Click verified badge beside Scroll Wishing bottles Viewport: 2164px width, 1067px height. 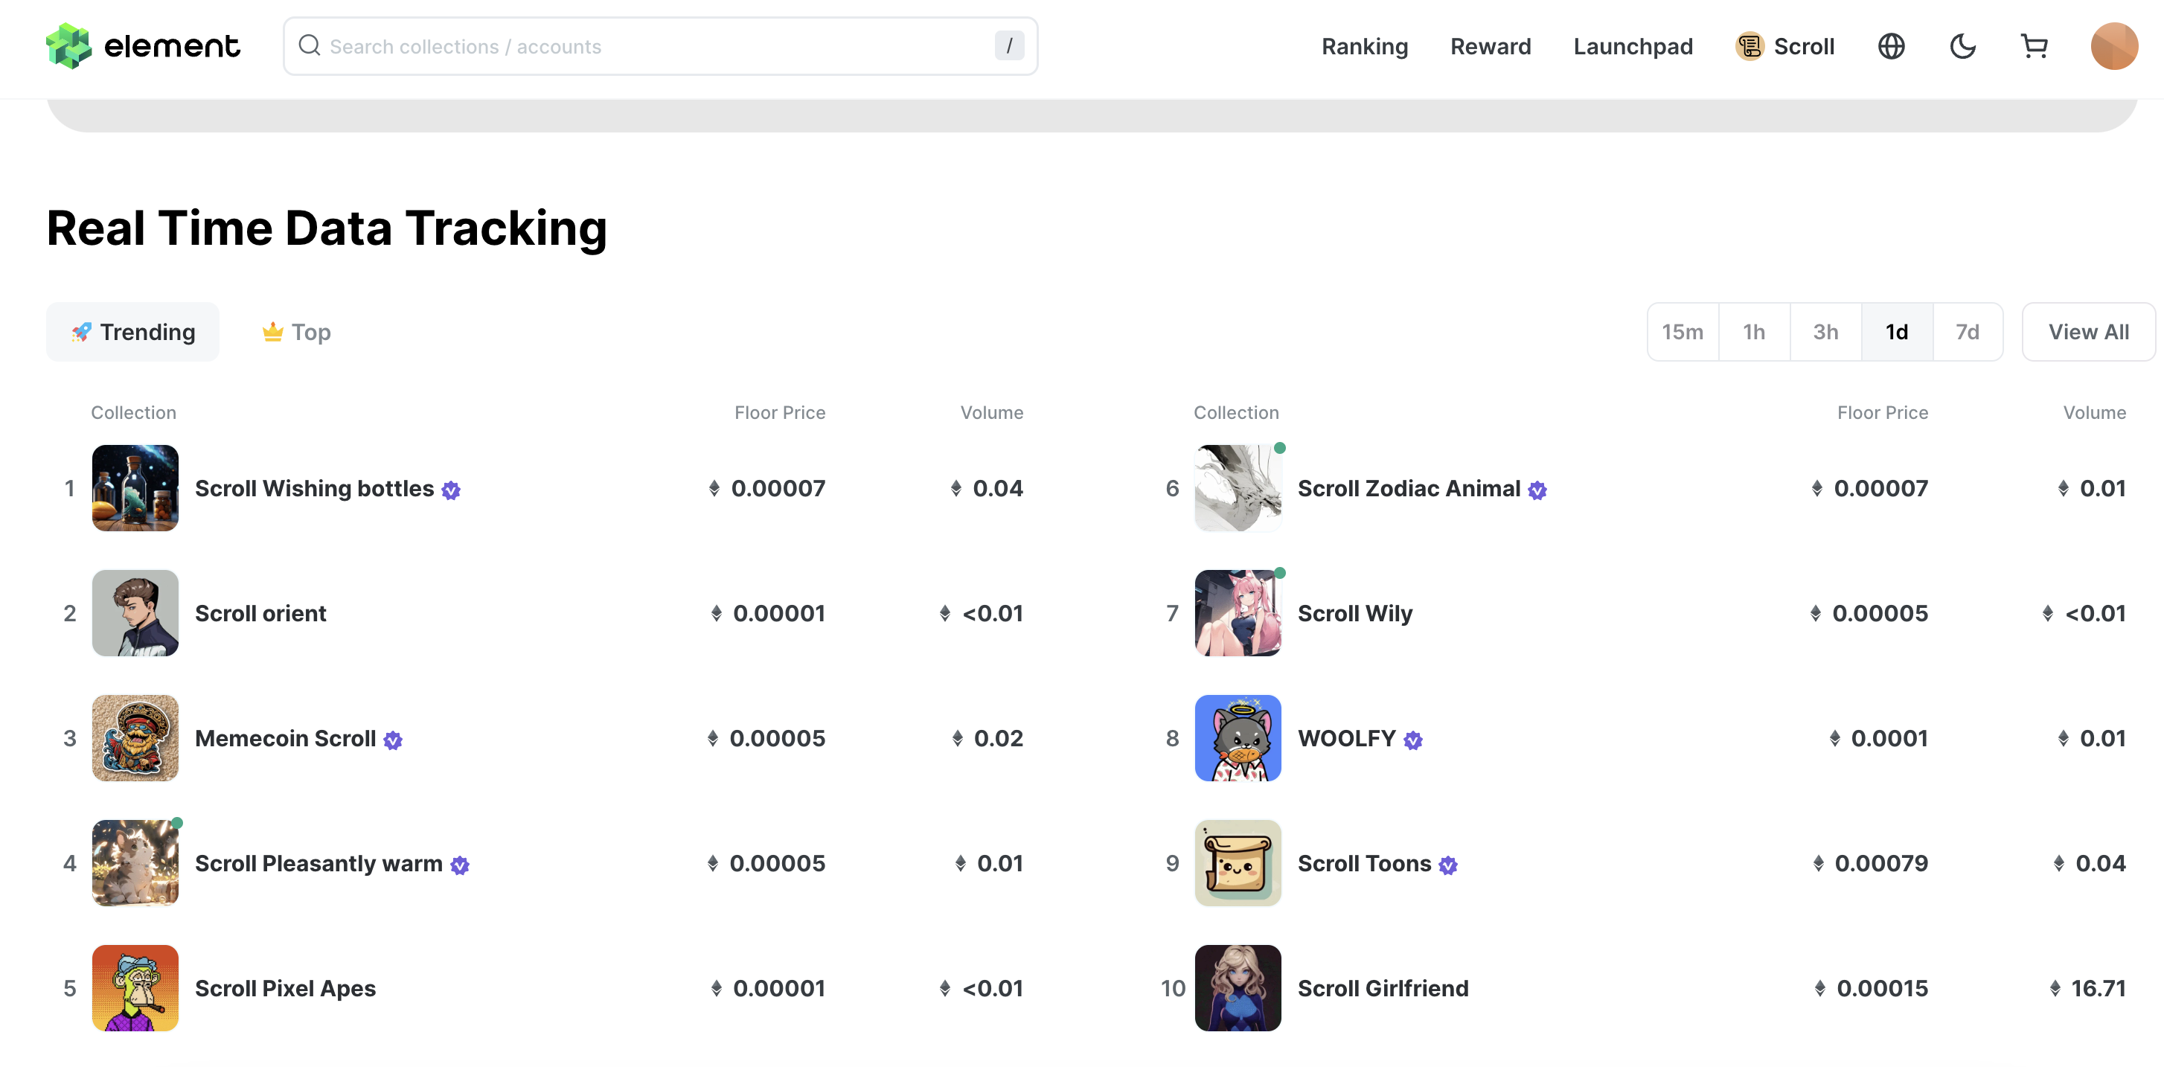pyautogui.click(x=451, y=490)
